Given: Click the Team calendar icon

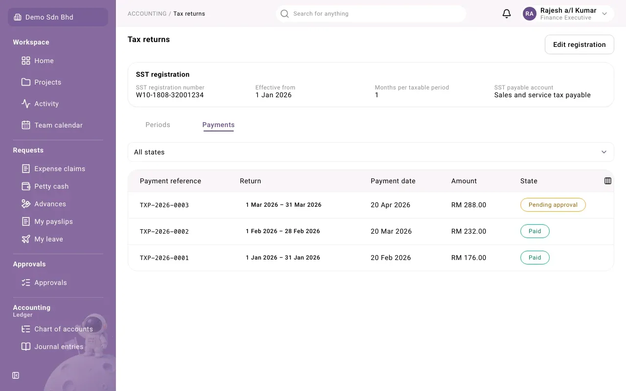Looking at the screenshot, I should [x=26, y=125].
